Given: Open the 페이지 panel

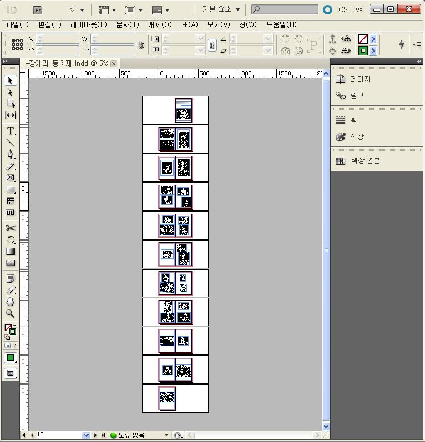Looking at the screenshot, I should click(360, 79).
